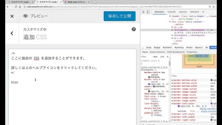The image size is (222, 125).
Task: Expand border-image-source computed property
Action: 172,98
